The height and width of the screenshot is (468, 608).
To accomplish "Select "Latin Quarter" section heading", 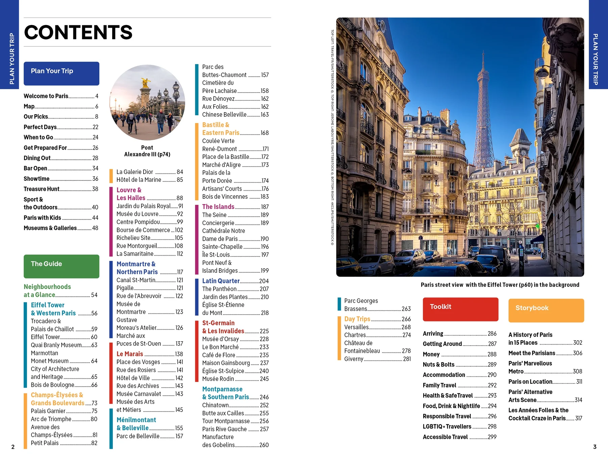I will [220, 281].
